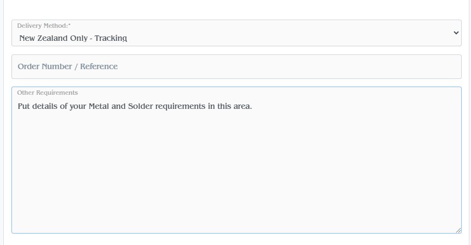This screenshot has width=471, height=245.
Task: Click the 'Reference' placeholder word
Action: (99, 66)
